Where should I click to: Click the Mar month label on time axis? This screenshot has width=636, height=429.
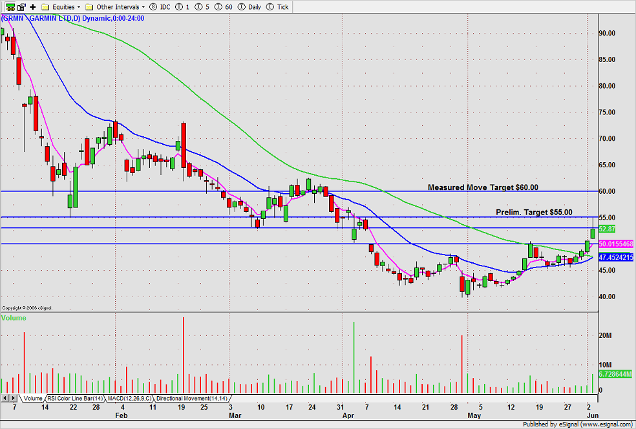[235, 415]
